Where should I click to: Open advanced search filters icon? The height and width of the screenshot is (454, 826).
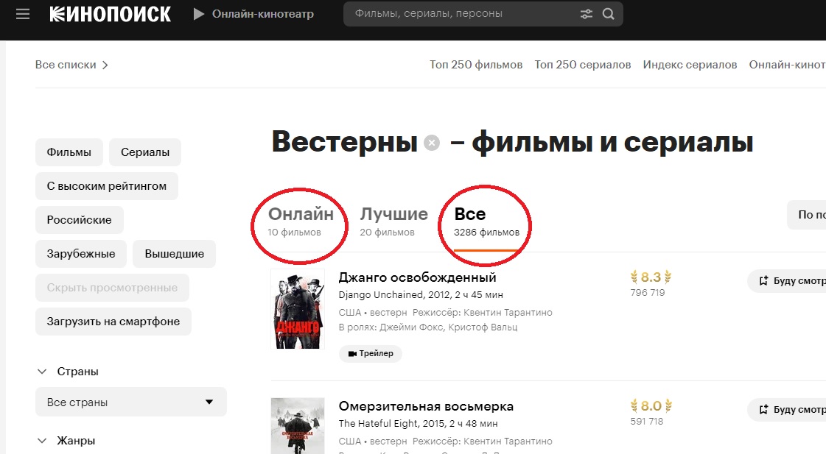[587, 14]
